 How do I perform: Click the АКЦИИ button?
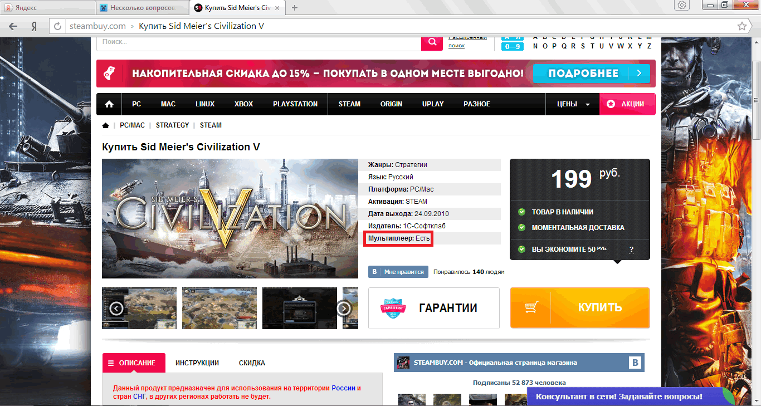click(627, 104)
